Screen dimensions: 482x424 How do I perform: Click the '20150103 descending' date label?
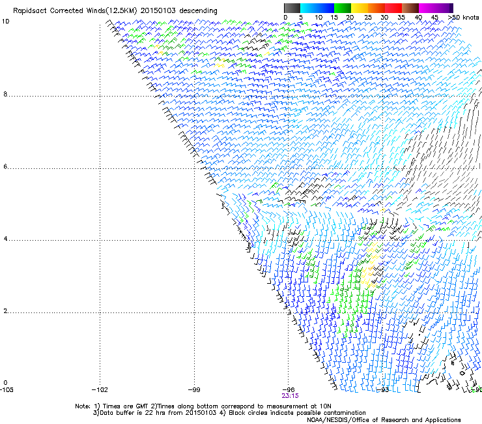[178, 10]
